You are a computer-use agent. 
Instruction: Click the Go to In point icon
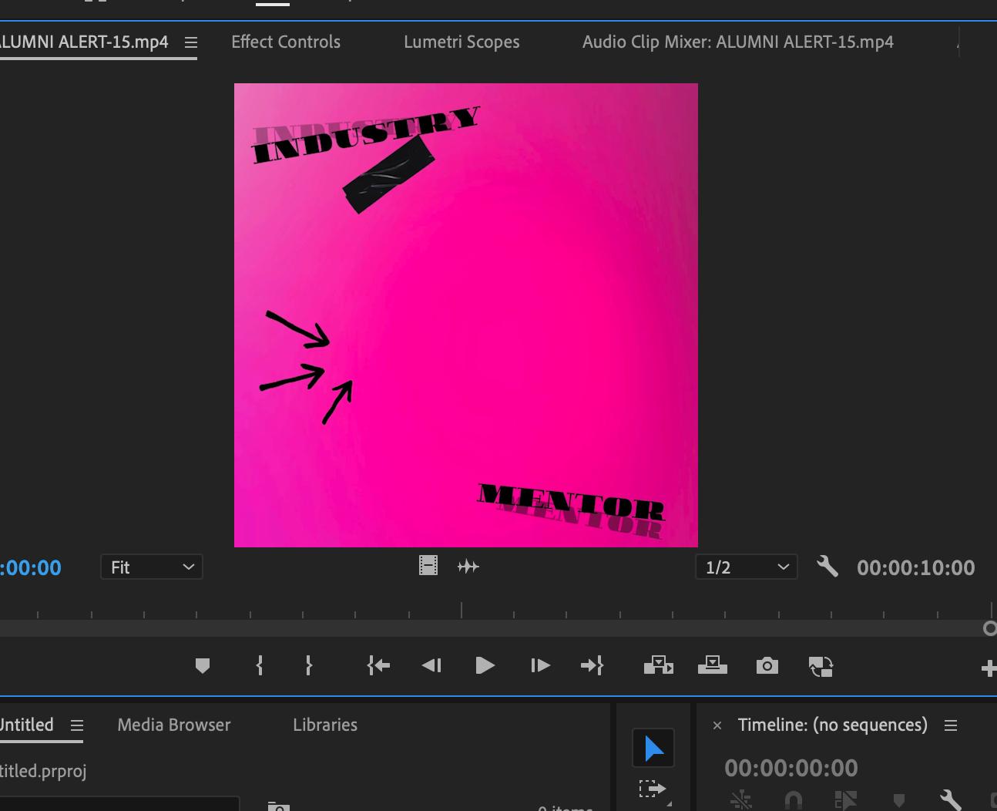(378, 665)
